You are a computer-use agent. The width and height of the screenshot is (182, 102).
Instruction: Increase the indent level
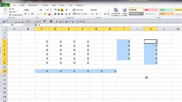pyautogui.click(x=70, y=14)
